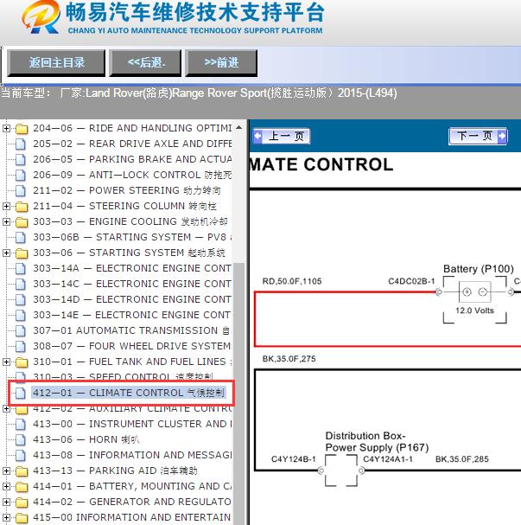Click folder icon of 414-02 Generator
This screenshot has width=521, height=525.
[22, 503]
